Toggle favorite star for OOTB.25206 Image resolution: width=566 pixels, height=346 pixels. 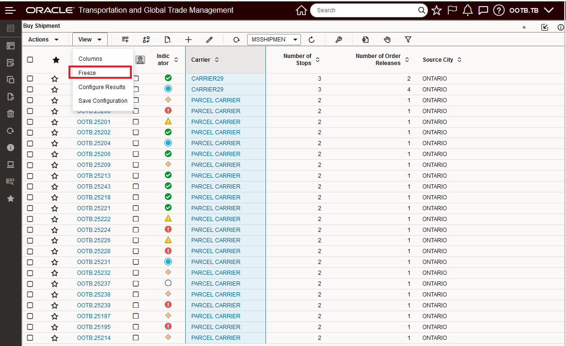(x=54, y=154)
